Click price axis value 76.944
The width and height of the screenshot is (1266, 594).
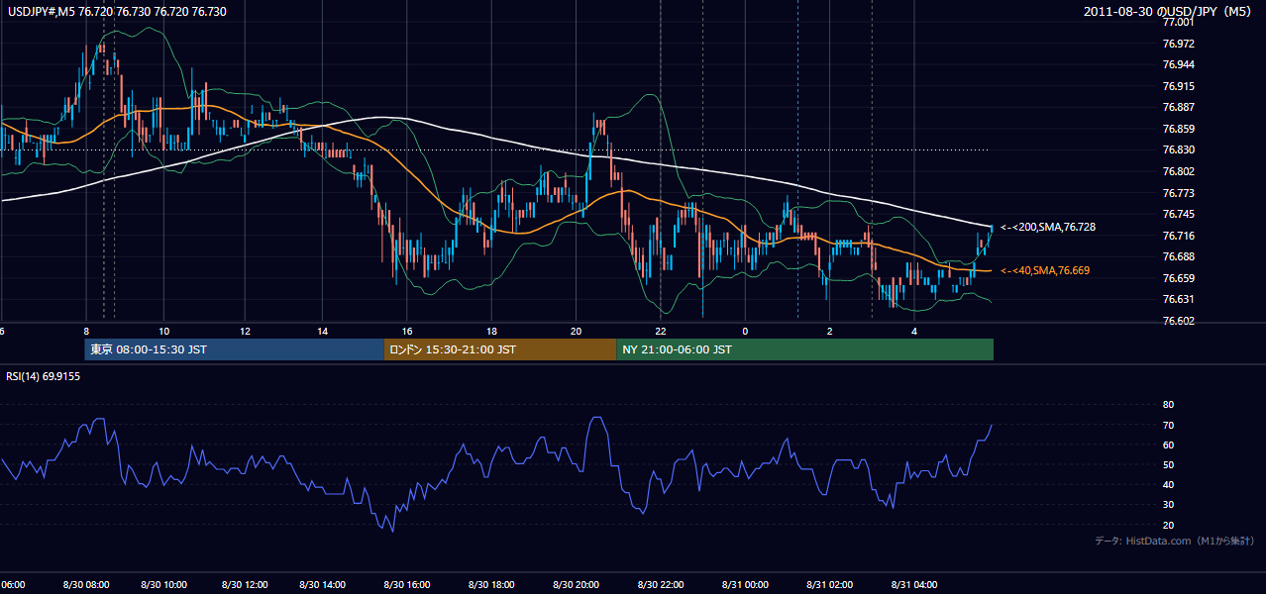(x=1179, y=64)
